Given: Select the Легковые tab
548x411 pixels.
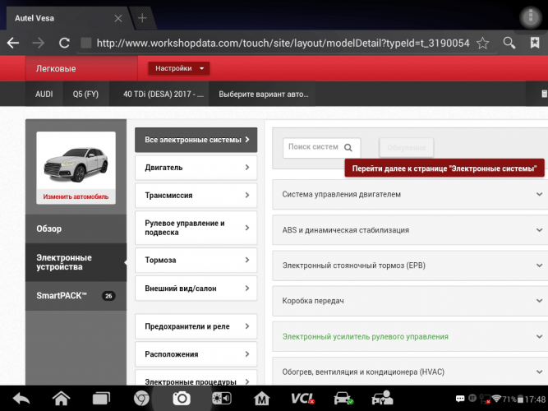Looking at the screenshot, I should [81, 68].
